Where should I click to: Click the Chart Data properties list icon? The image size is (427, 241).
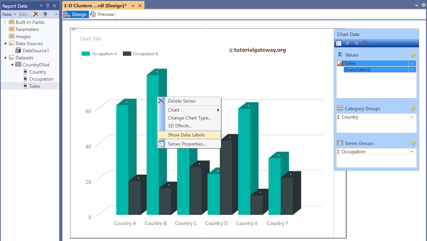pyautogui.click(x=339, y=43)
